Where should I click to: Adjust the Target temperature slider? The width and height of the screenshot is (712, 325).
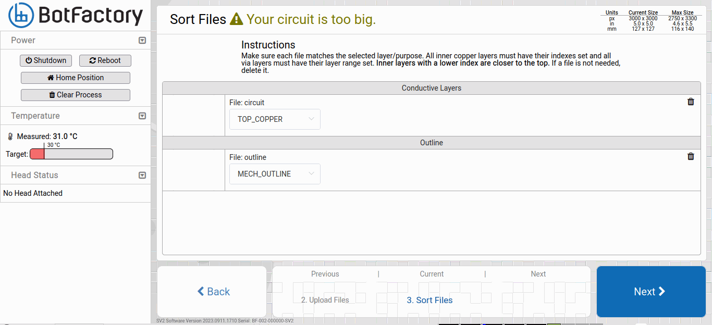tap(71, 154)
